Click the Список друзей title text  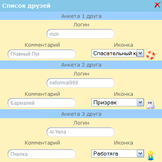click(26, 6)
